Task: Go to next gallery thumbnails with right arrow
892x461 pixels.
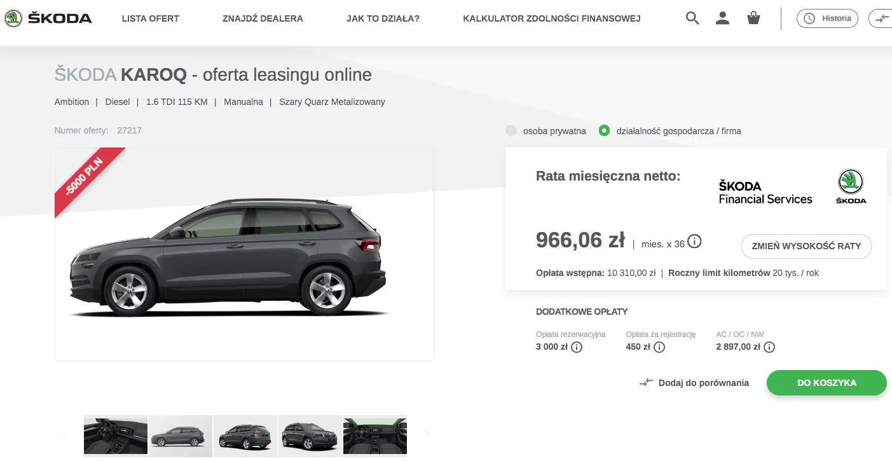Action: coord(427,434)
